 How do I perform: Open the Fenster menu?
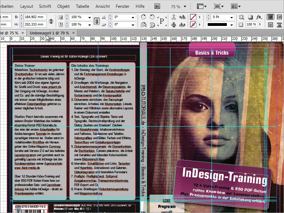pyautogui.click(x=122, y=6)
